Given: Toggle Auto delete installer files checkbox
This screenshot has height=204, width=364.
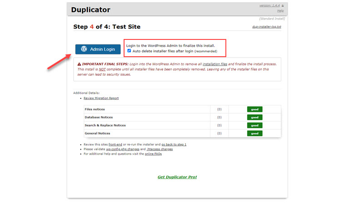Looking at the screenshot, I should point(129,51).
